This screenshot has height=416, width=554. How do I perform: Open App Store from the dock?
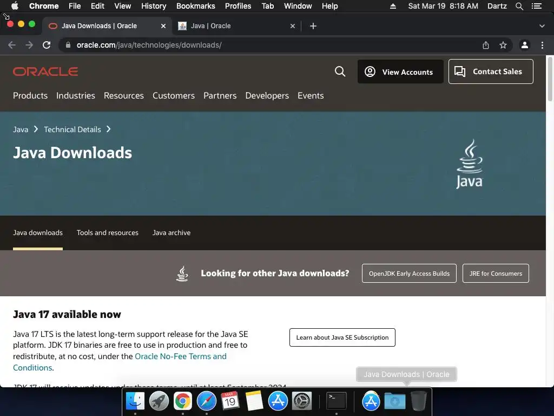click(278, 401)
